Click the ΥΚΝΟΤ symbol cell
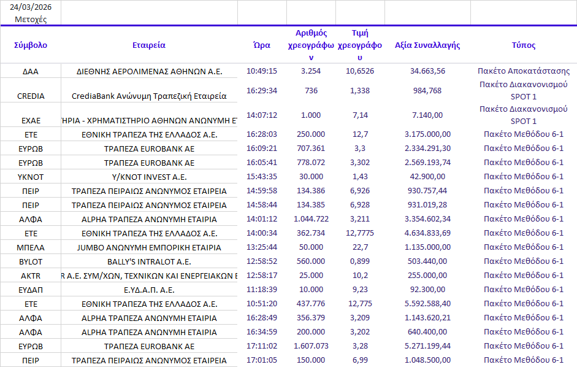The image size is (577, 367). pyautogui.click(x=31, y=177)
